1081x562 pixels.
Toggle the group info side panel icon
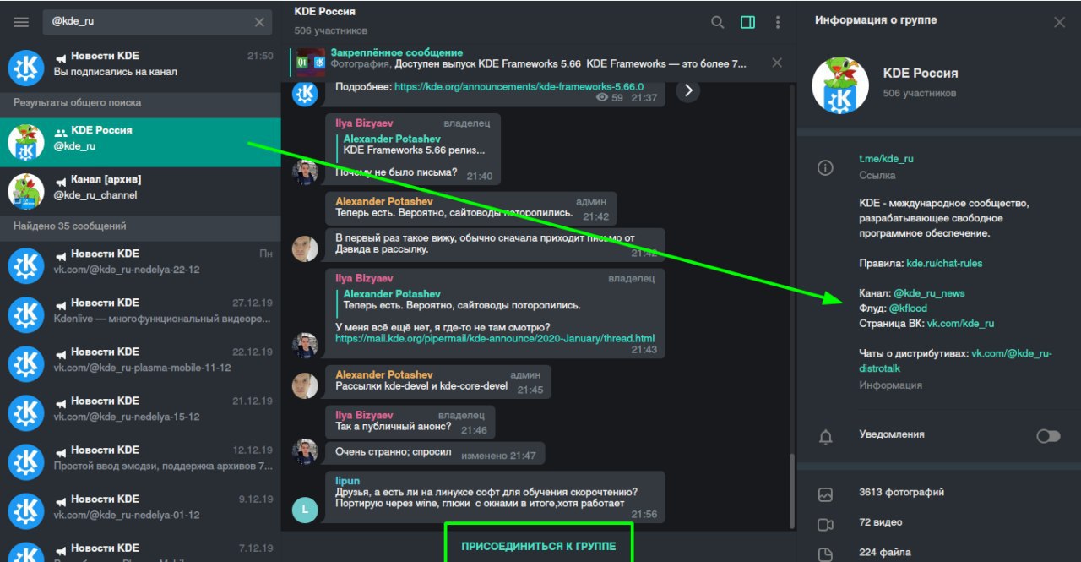[747, 22]
